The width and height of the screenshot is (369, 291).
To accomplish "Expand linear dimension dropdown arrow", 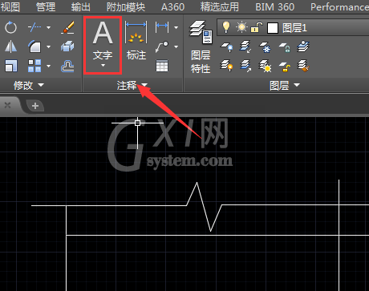I will pos(176,27).
